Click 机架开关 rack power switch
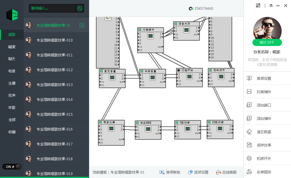291x178 pixels. 267,158
